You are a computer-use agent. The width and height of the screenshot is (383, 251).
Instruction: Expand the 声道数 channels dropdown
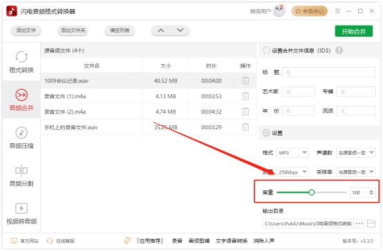pyautogui.click(x=356, y=153)
